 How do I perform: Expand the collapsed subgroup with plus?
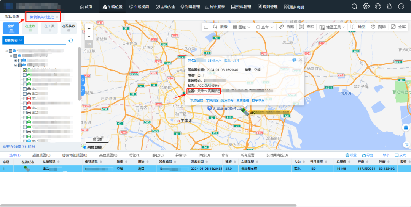tap(16, 60)
